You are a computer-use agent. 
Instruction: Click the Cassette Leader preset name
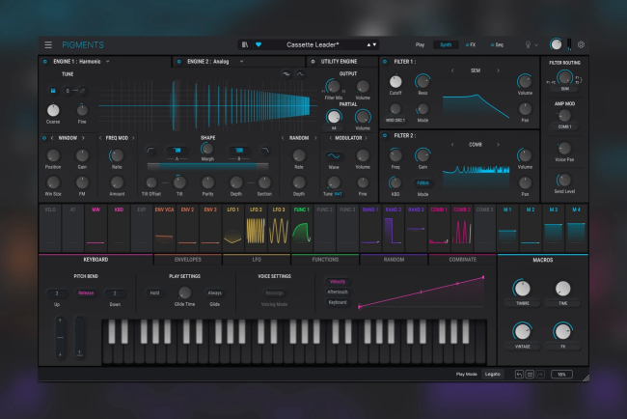[x=313, y=44]
